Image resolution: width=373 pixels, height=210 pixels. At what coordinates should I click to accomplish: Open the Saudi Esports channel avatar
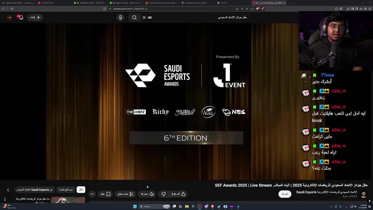click(x=363, y=194)
